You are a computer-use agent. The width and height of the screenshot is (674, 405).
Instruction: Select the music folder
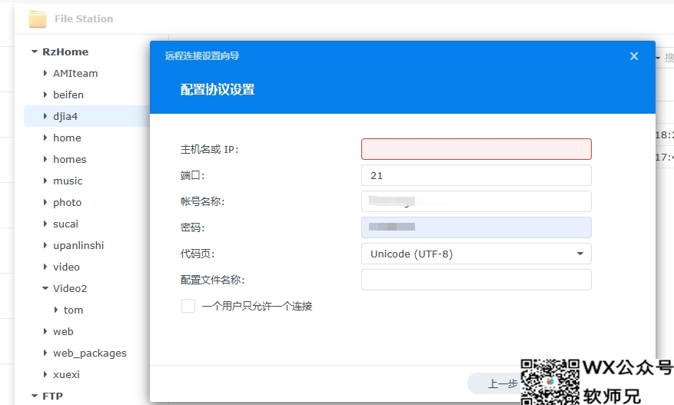[x=68, y=181]
